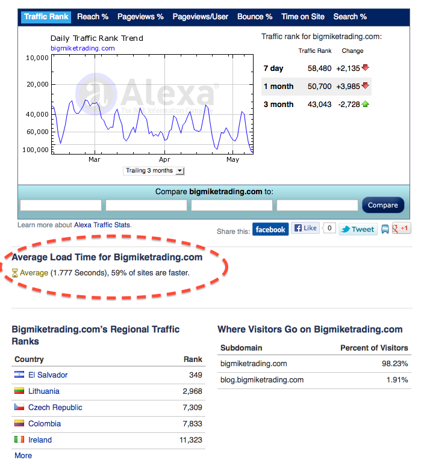Click the Percent of Visitors column header
Viewport: 424px width, 463px height.
click(374, 348)
